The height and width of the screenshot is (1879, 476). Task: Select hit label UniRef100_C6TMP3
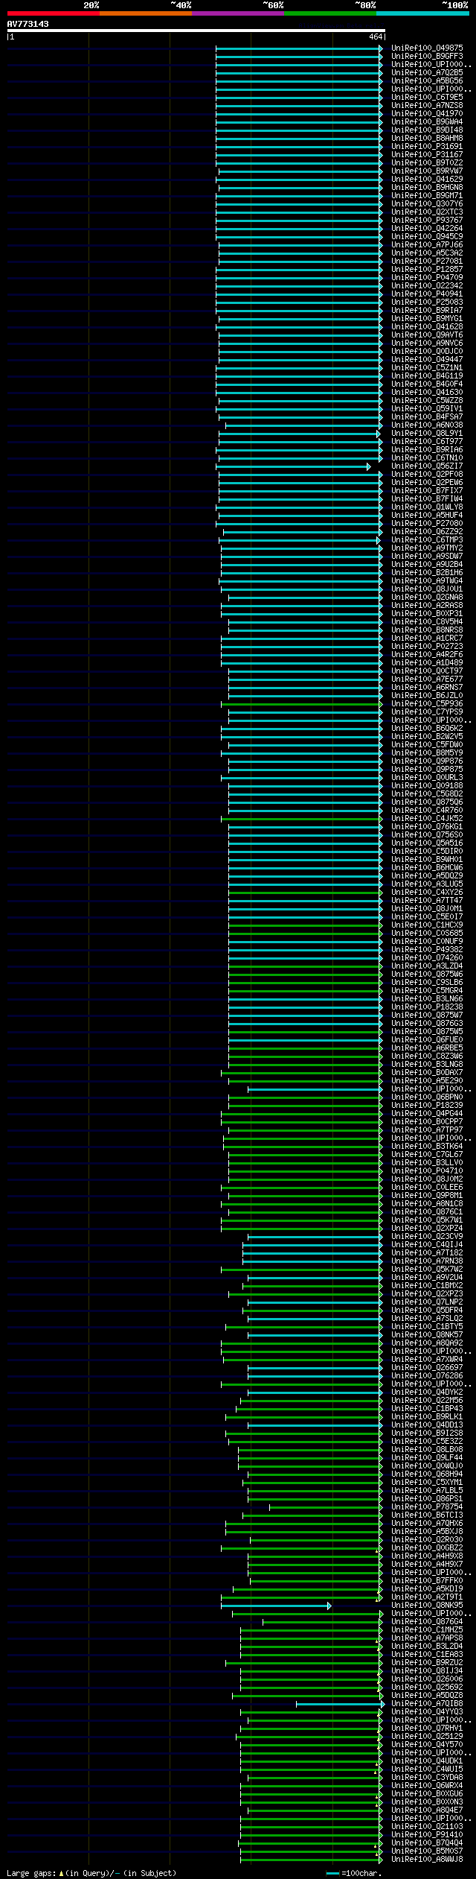(x=427, y=539)
